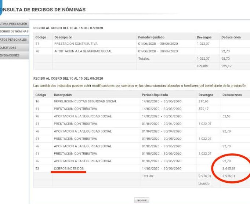Screen dimensions: 250x204
Task: Open the Solicitudes sidebar entry
Action: click(11, 48)
